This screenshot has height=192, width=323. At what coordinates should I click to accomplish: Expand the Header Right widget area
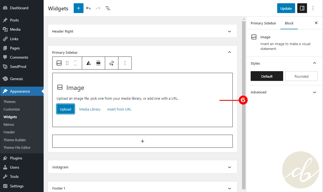tap(229, 32)
